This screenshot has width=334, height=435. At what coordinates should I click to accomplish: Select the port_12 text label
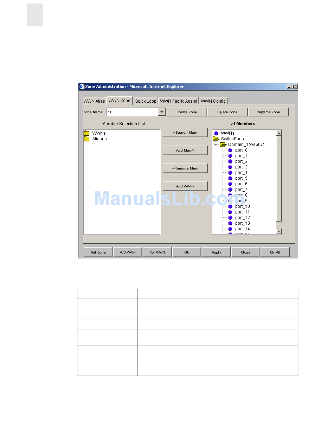[x=243, y=218]
